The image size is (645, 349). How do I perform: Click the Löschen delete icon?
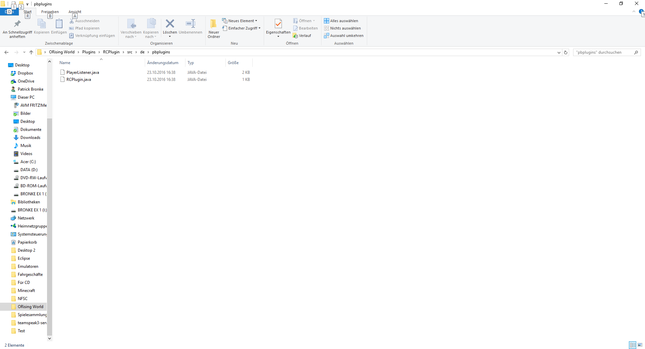tap(170, 24)
